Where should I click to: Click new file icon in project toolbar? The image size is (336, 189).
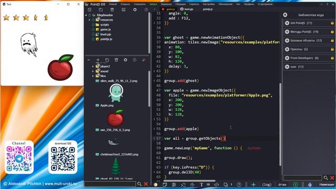(90, 9)
